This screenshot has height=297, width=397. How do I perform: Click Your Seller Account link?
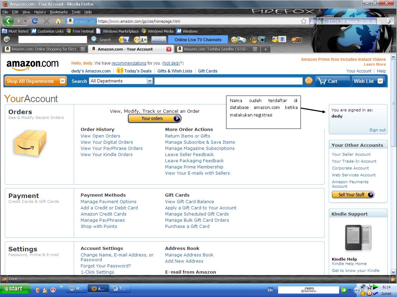click(351, 154)
